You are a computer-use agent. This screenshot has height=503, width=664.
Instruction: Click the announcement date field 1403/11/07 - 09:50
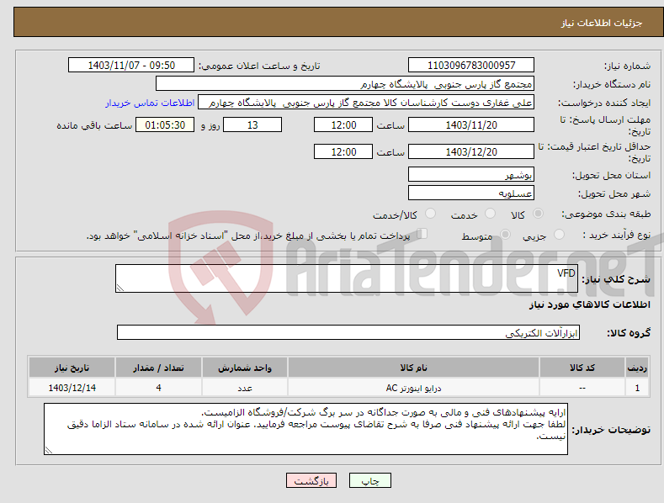click(130, 66)
